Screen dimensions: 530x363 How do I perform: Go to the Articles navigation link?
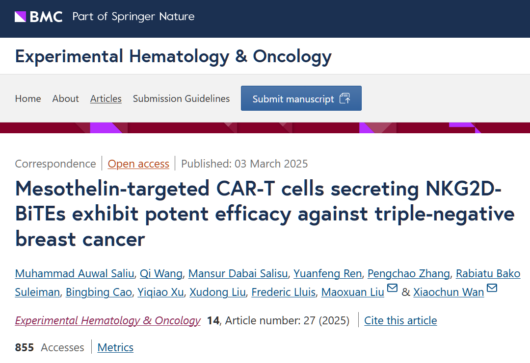[x=106, y=98]
